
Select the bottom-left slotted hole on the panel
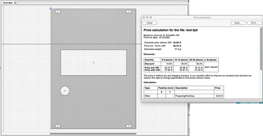click(x=58, y=126)
